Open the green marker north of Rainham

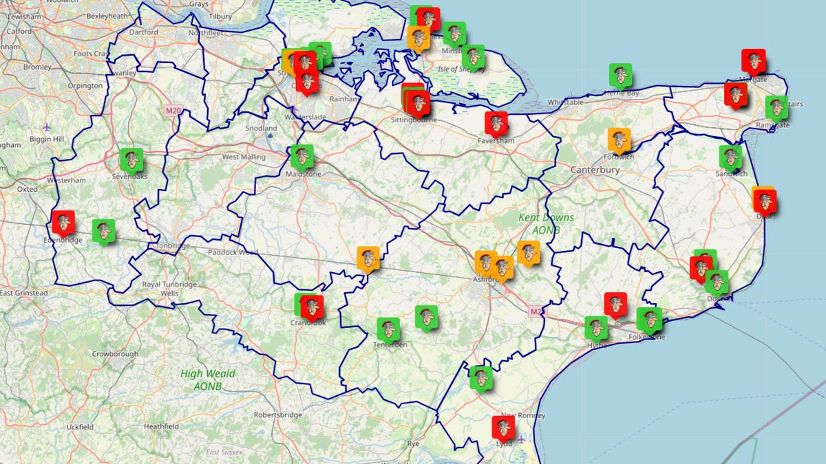(320, 54)
